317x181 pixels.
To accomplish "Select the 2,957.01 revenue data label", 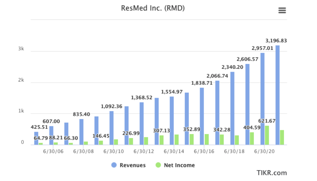I will [262, 48].
